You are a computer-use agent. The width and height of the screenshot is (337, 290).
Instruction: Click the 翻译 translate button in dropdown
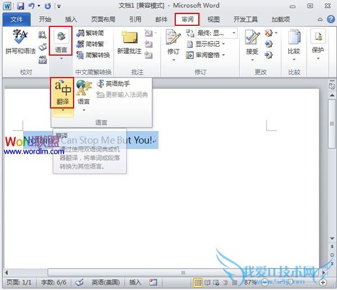click(62, 93)
